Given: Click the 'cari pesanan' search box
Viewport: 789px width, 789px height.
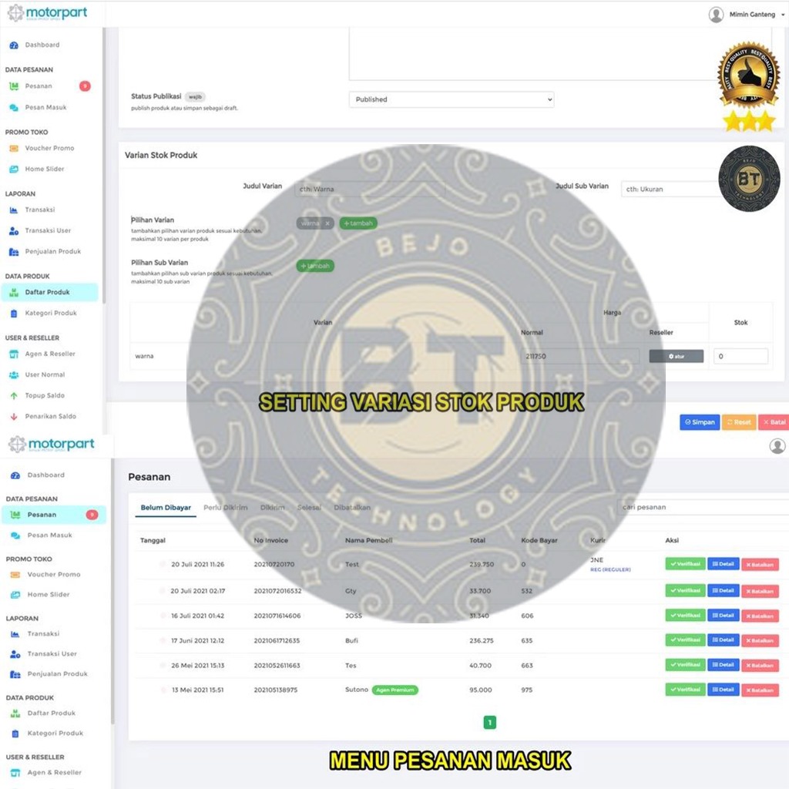Looking at the screenshot, I should tap(703, 507).
